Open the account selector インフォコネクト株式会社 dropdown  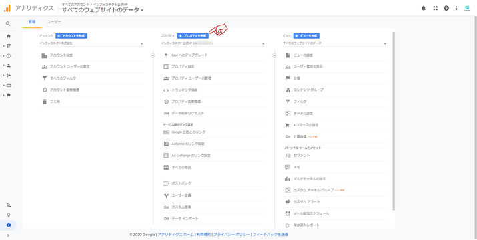pyautogui.click(x=91, y=43)
